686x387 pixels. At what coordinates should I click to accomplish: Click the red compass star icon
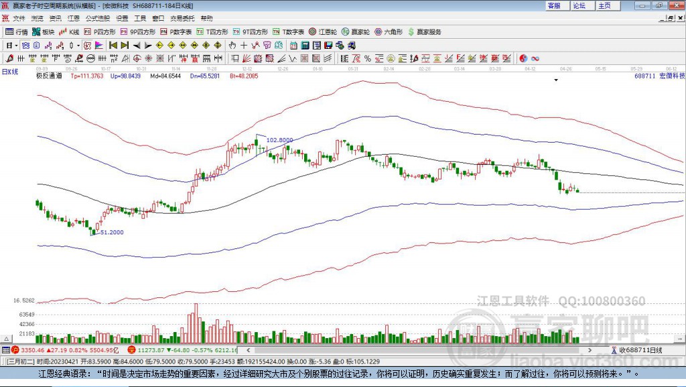point(148,58)
